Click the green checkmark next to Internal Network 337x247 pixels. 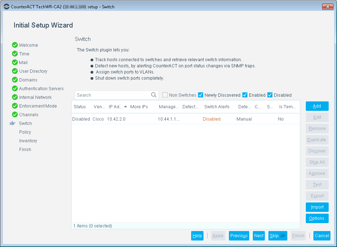(x=15, y=97)
